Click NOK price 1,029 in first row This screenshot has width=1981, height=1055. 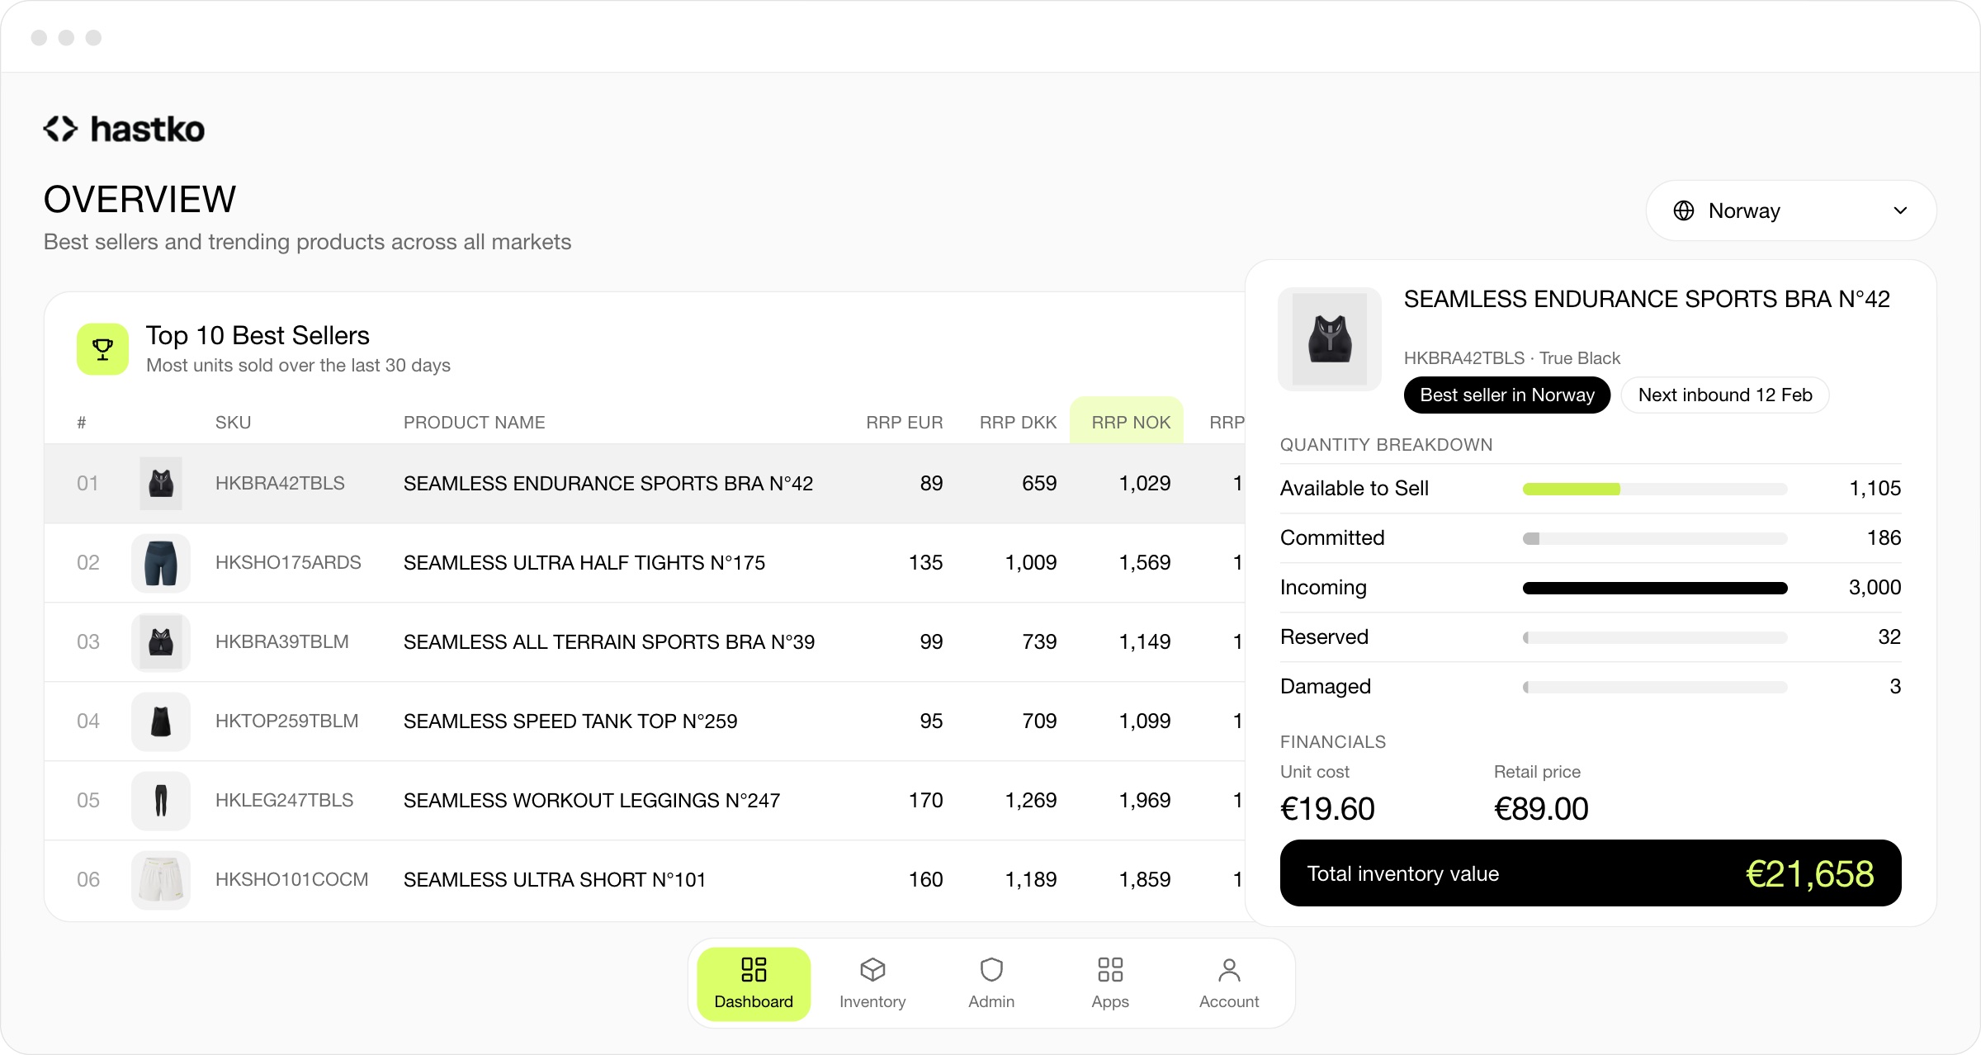(x=1144, y=483)
